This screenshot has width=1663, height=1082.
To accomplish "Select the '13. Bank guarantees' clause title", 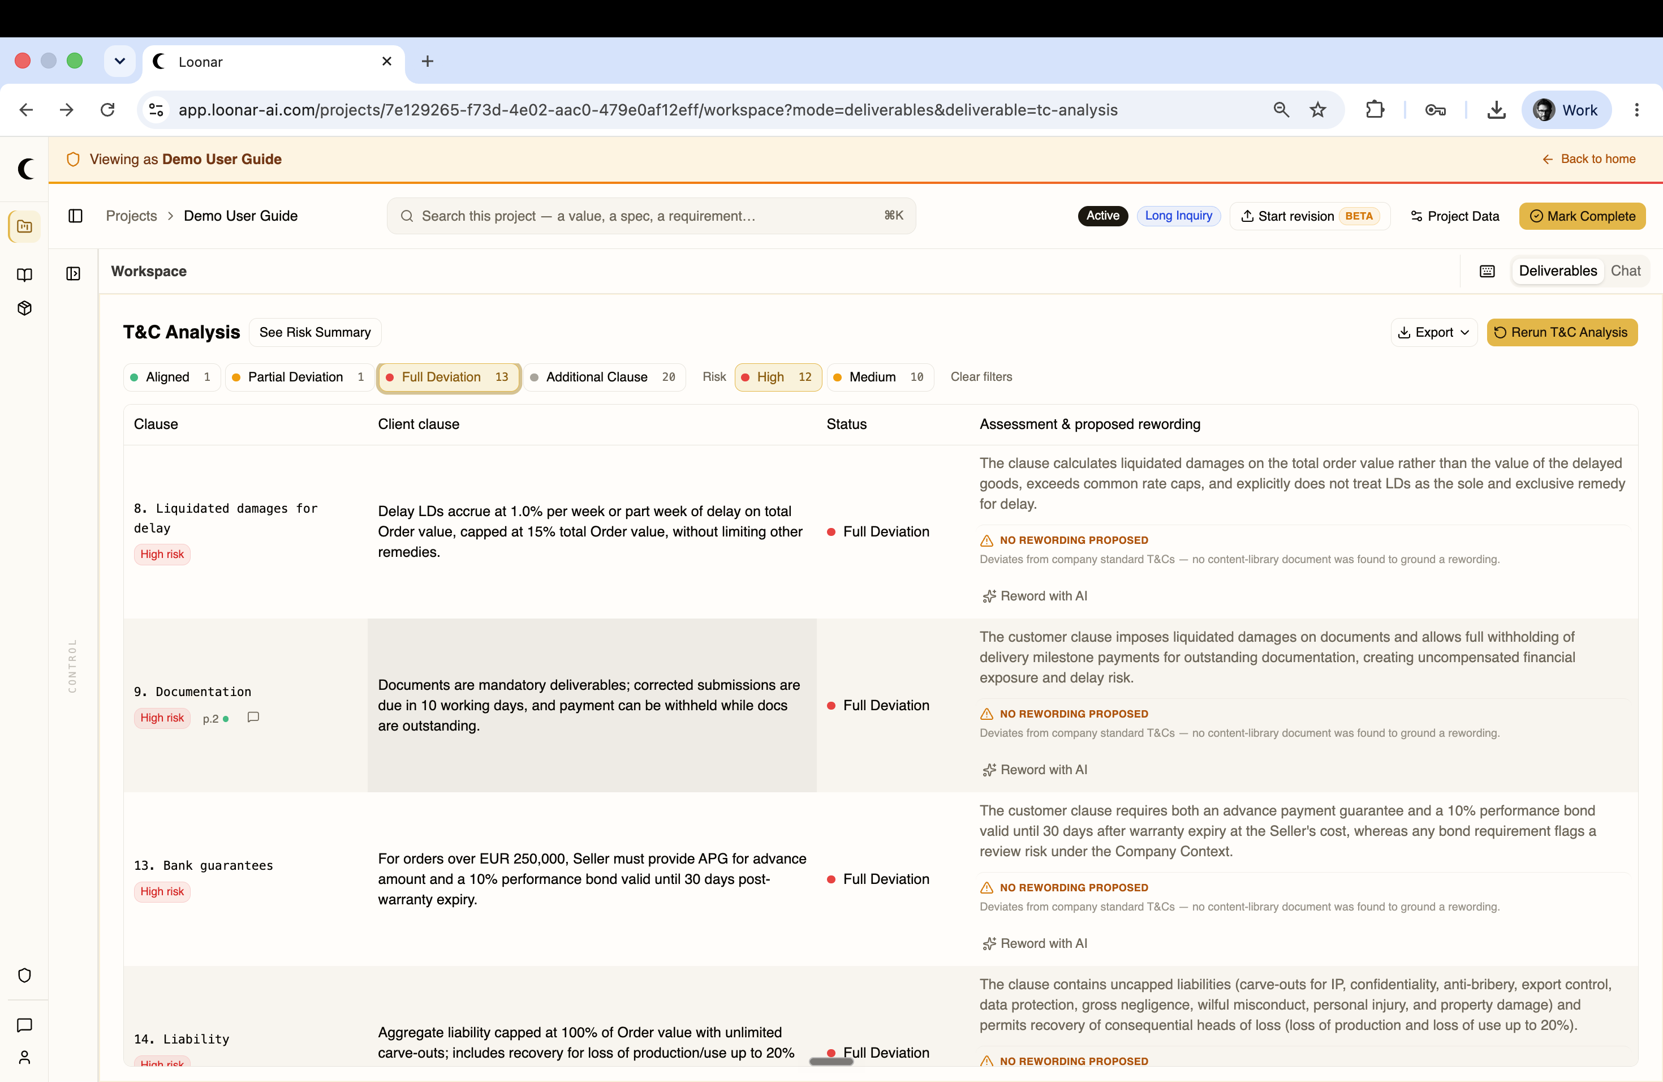I will 203,865.
